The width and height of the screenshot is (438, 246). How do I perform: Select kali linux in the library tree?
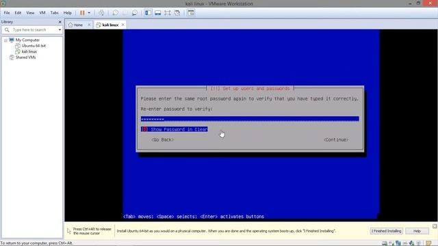(29, 52)
